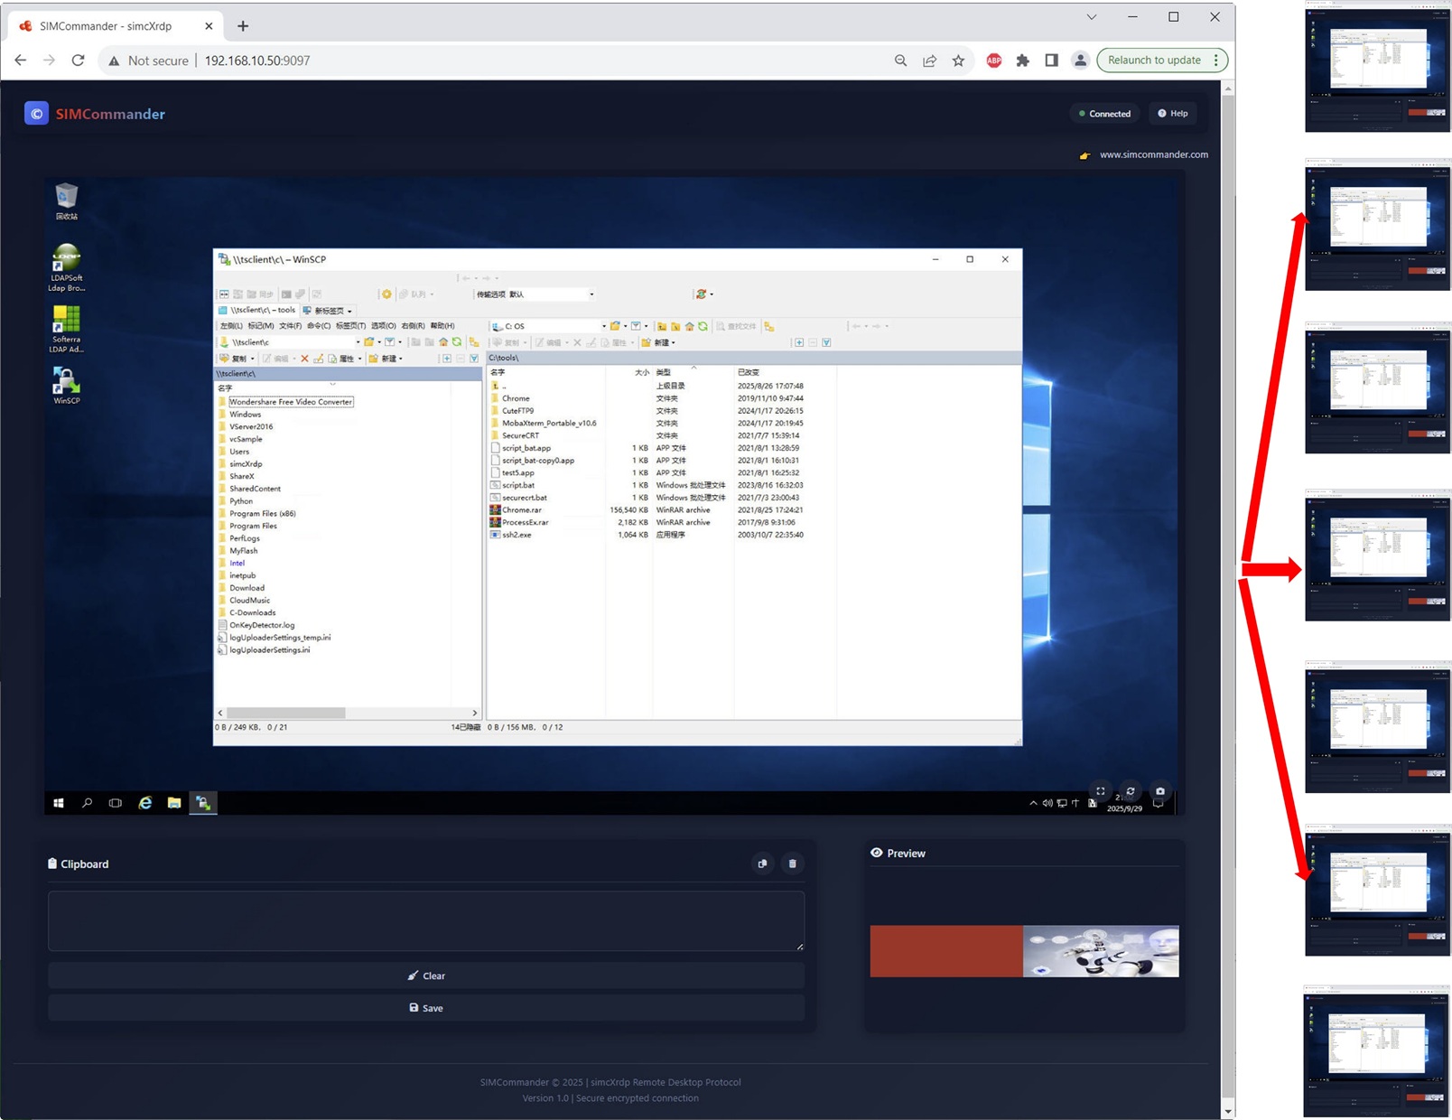Open the LDAPSoft Ldap Browser shortcut
The width and height of the screenshot is (1452, 1120).
pos(66,266)
